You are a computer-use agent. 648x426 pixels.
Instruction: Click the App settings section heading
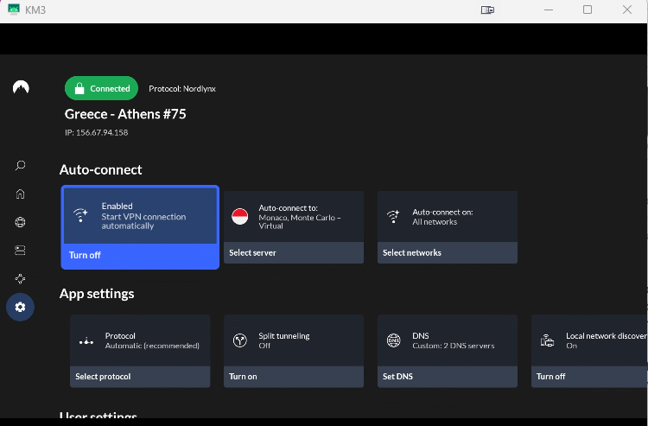click(x=97, y=294)
